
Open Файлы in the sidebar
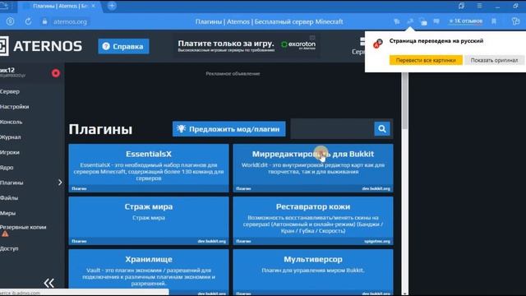pyautogui.click(x=9, y=197)
